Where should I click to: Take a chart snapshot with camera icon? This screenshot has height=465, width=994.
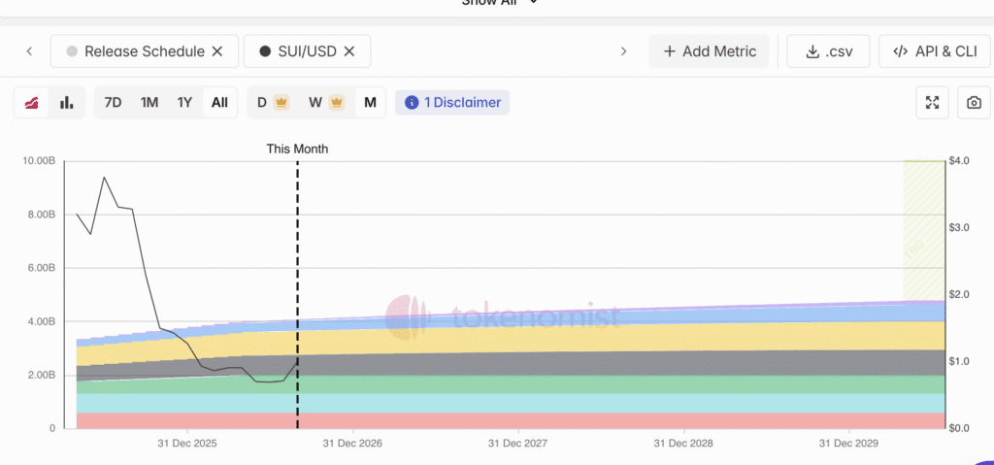point(974,103)
